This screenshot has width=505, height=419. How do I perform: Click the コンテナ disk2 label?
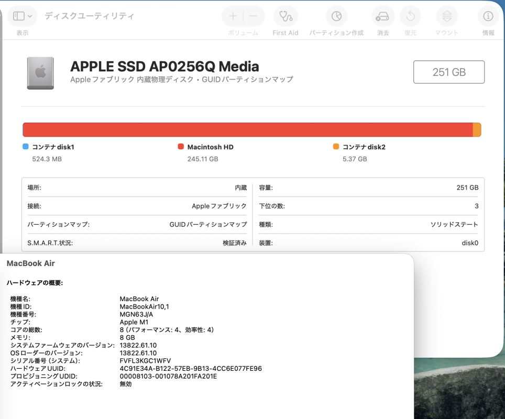[364, 147]
